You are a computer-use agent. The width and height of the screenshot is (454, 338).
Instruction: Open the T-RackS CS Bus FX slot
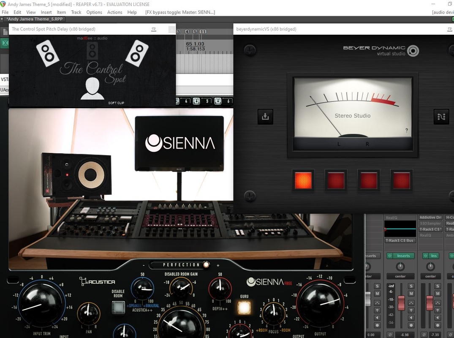pyautogui.click(x=400, y=240)
